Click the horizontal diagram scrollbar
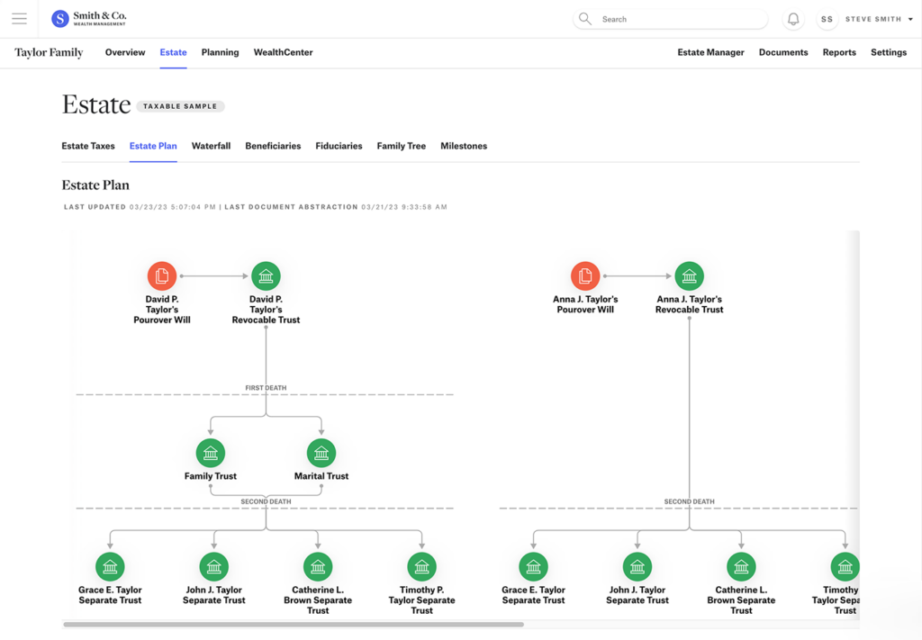The image size is (922, 640). (294, 624)
